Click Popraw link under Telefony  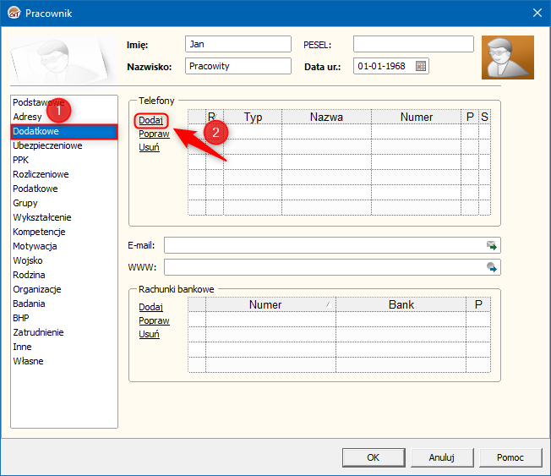pyautogui.click(x=154, y=134)
